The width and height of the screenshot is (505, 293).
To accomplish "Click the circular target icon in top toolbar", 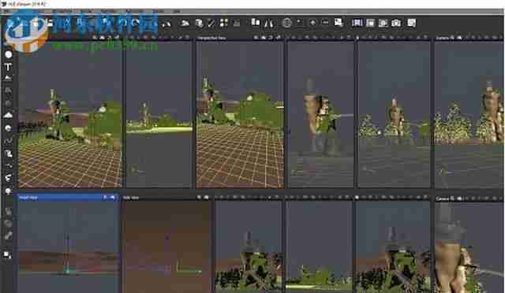I will tap(286, 23).
